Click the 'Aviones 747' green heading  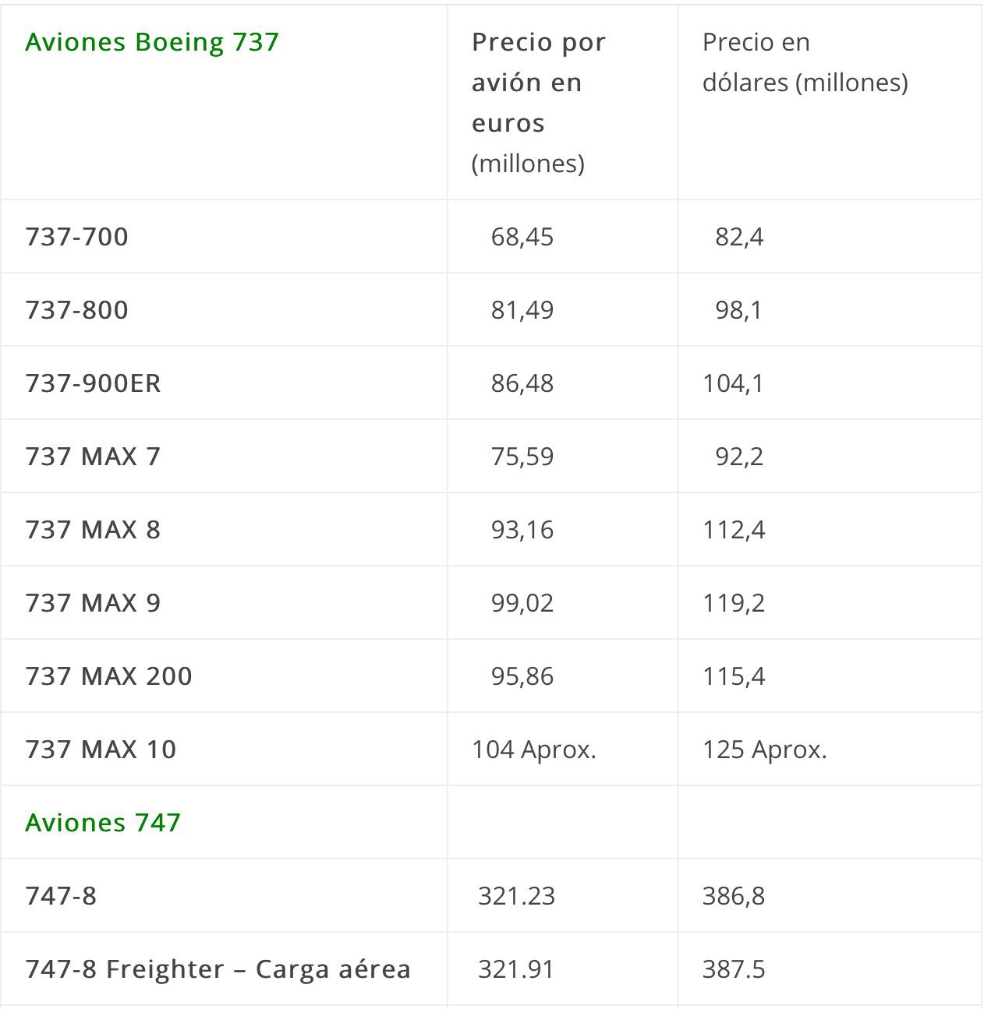click(x=103, y=823)
